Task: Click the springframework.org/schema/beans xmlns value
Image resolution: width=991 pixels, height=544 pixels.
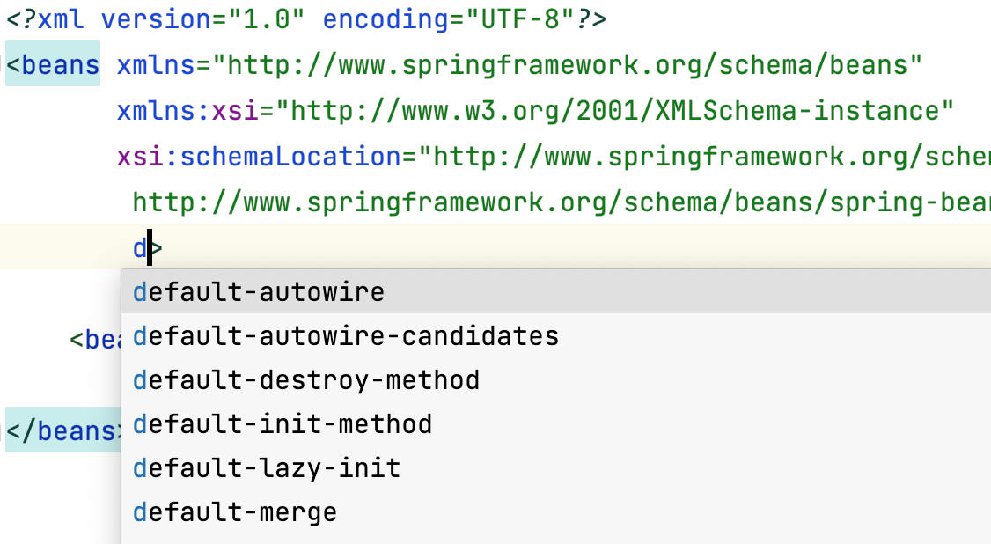Action: tap(567, 65)
